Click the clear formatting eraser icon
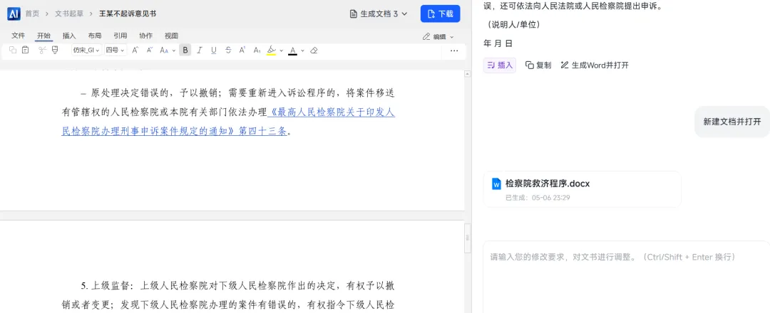 314,50
